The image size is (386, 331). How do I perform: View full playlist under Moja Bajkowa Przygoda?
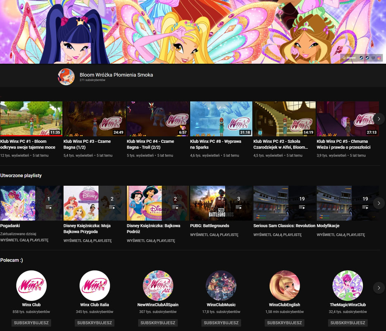pyautogui.click(x=88, y=240)
